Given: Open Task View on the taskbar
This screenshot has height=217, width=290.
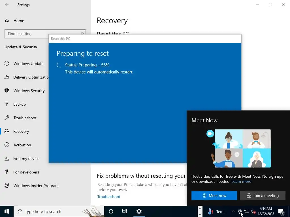Looking at the screenshot, I should [x=125, y=211].
